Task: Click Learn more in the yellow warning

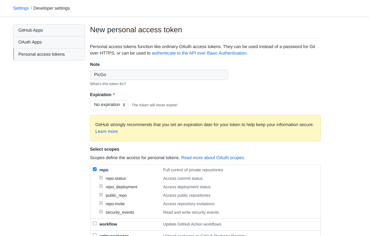Action: click(x=106, y=131)
